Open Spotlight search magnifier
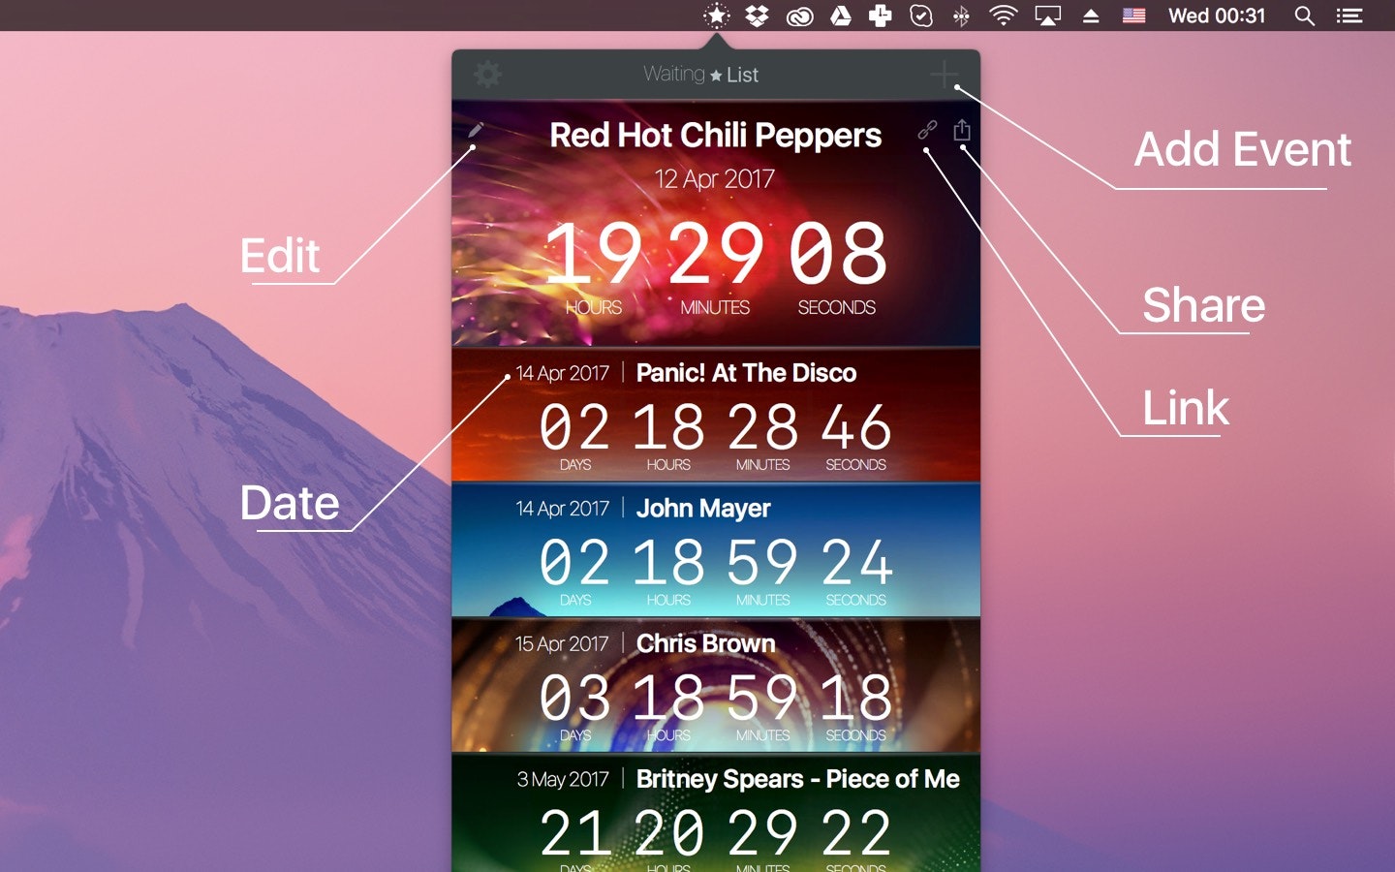1395x872 pixels. click(1305, 16)
